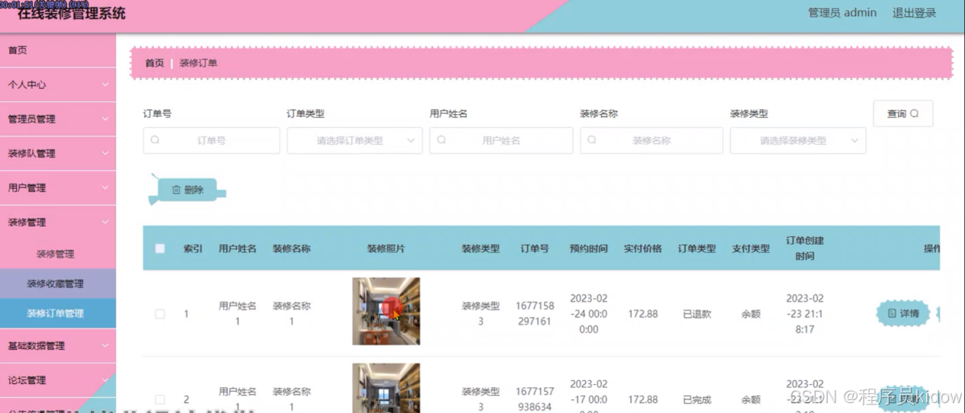
Task: Click 预约时间 column header
Action: pos(589,248)
